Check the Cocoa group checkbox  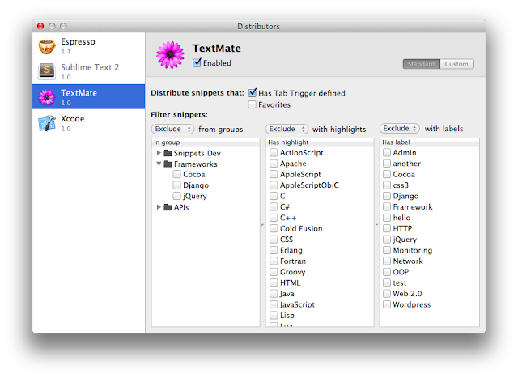click(x=176, y=174)
